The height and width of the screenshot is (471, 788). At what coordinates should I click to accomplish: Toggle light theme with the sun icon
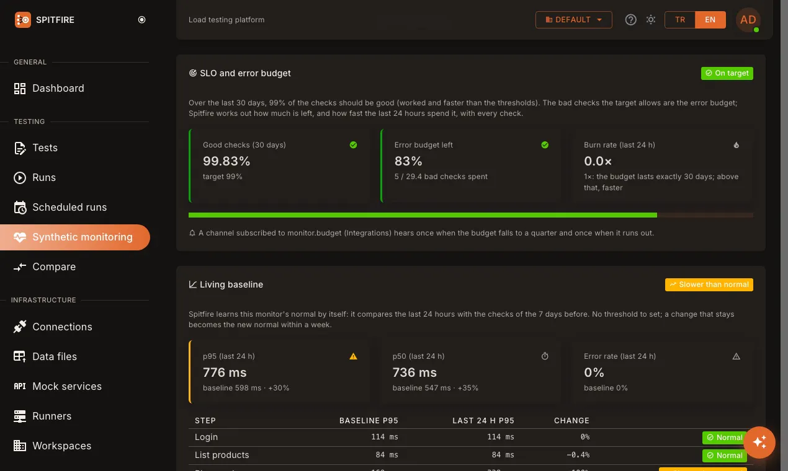pyautogui.click(x=651, y=20)
